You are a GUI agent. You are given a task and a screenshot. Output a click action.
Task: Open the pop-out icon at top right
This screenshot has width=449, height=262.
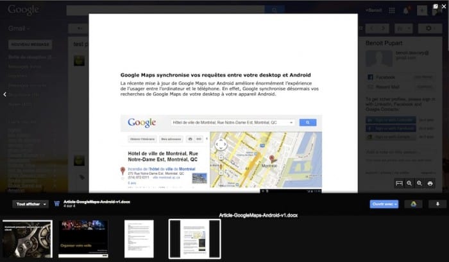(x=436, y=6)
